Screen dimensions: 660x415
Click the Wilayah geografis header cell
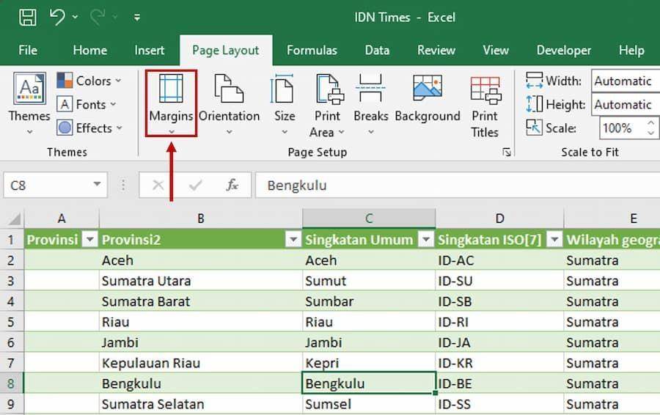pyautogui.click(x=612, y=240)
